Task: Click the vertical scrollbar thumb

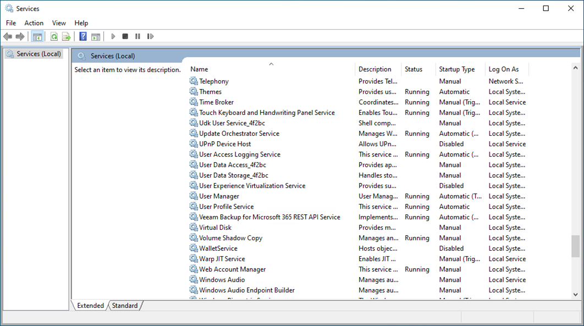Action: 575,246
